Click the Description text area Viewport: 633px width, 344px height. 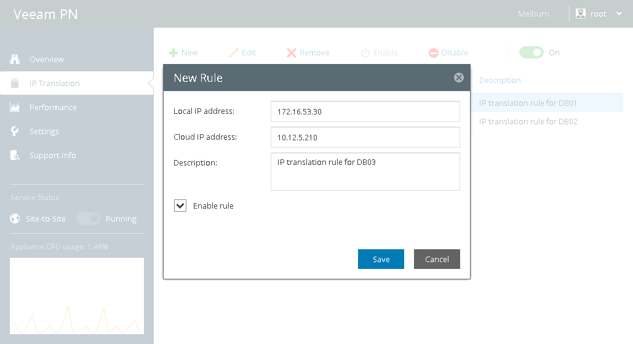(x=365, y=172)
